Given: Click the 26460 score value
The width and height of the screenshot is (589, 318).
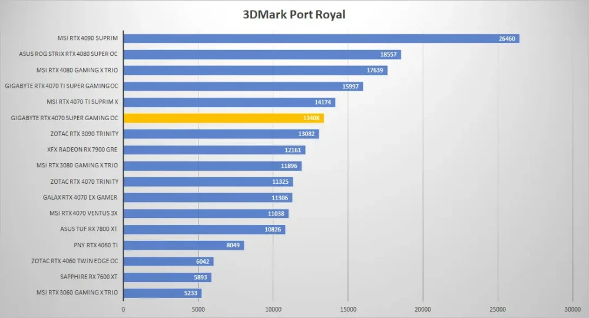Looking at the screenshot, I should (507, 39).
